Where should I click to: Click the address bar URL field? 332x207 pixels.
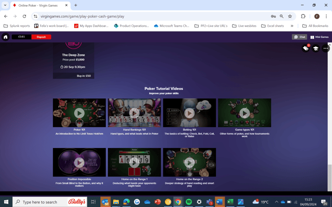[x=150, y=16]
